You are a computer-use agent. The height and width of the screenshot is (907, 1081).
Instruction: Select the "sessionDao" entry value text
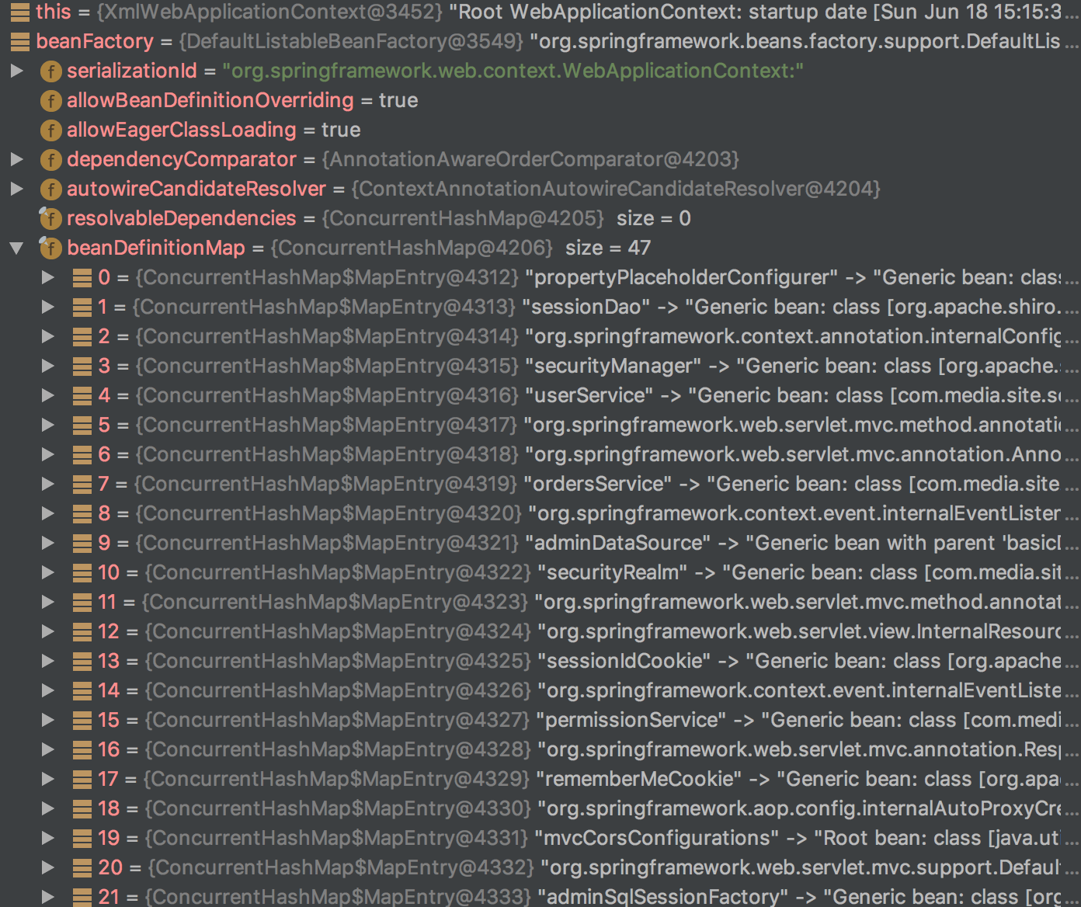[x=800, y=307]
